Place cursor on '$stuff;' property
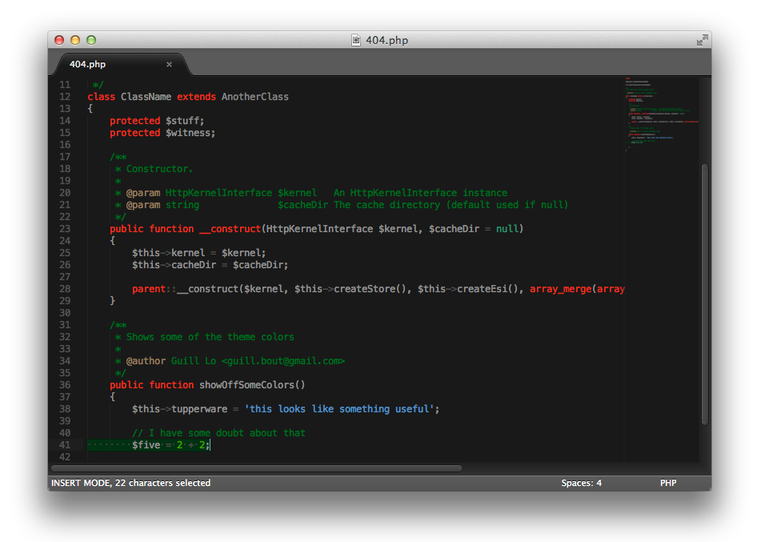This screenshot has width=765, height=542. coord(185,121)
